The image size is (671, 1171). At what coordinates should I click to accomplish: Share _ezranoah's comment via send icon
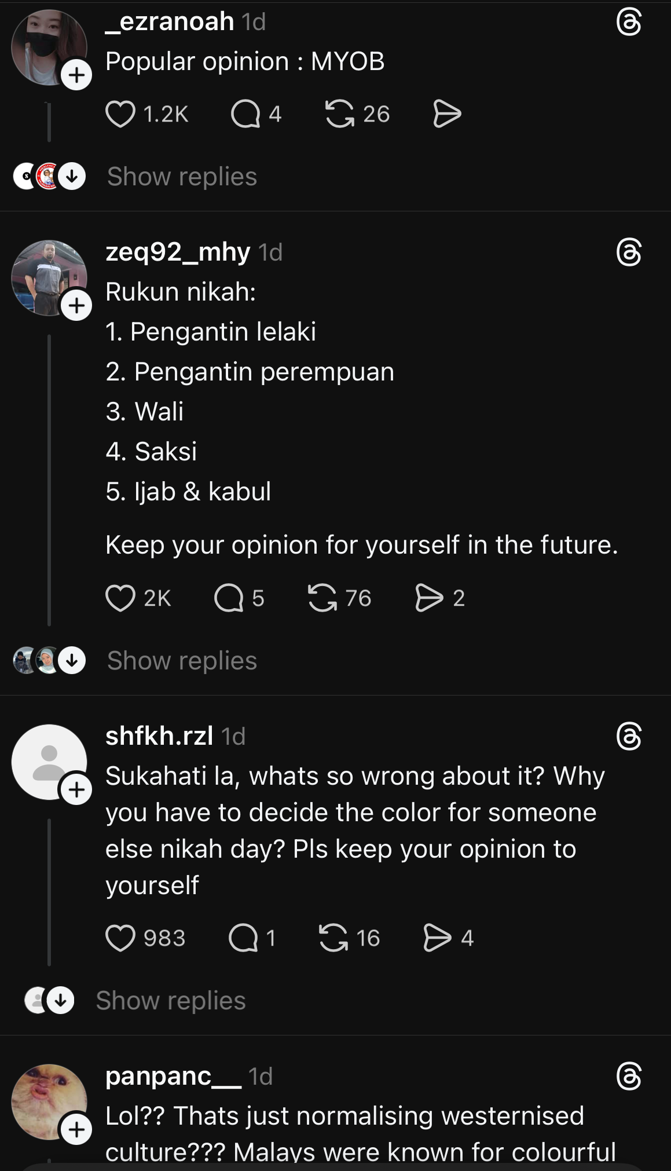447,114
